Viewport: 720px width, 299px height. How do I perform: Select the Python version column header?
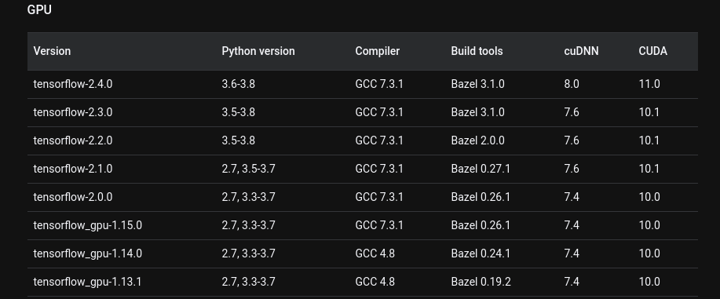coord(258,51)
